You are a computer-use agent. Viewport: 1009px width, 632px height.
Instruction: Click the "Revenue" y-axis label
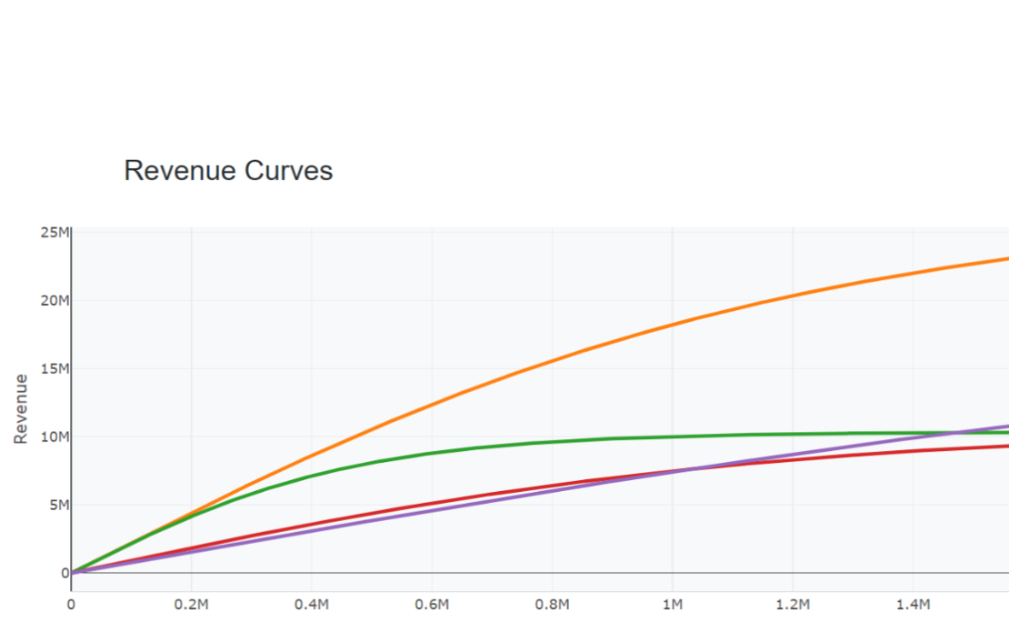[x=20, y=409]
